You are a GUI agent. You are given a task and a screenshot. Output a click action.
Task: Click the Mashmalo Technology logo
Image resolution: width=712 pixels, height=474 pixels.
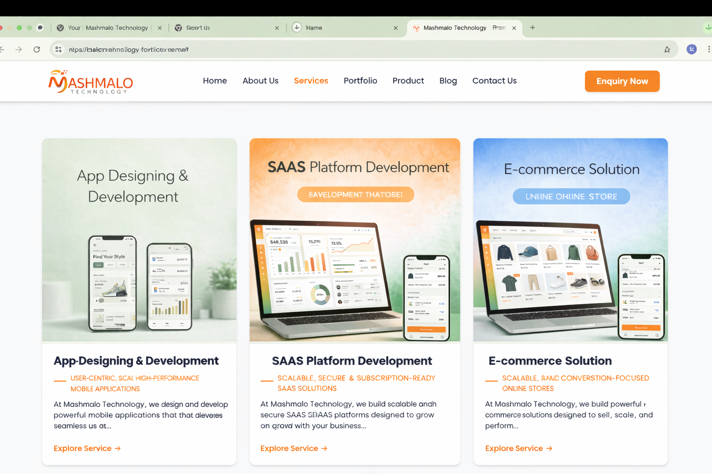click(x=90, y=82)
